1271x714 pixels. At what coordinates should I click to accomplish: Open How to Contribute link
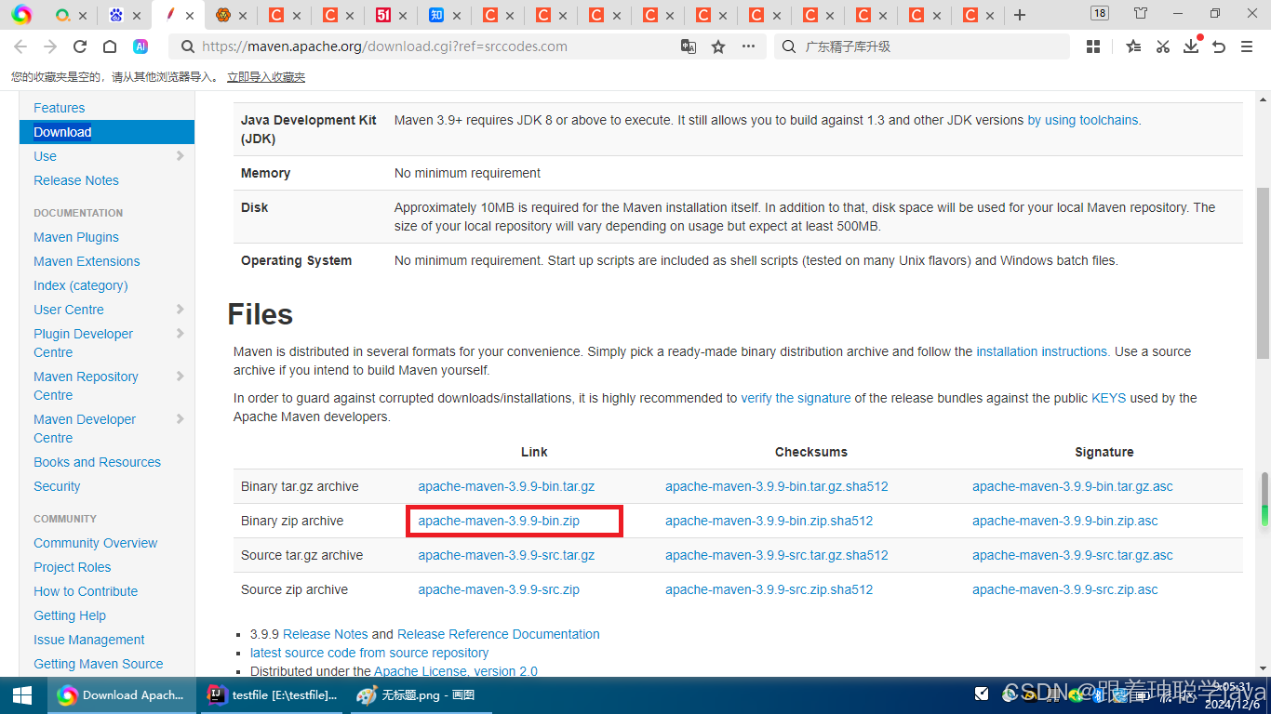click(86, 591)
